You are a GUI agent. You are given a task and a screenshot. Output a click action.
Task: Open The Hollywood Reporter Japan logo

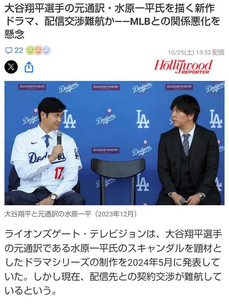(x=183, y=67)
